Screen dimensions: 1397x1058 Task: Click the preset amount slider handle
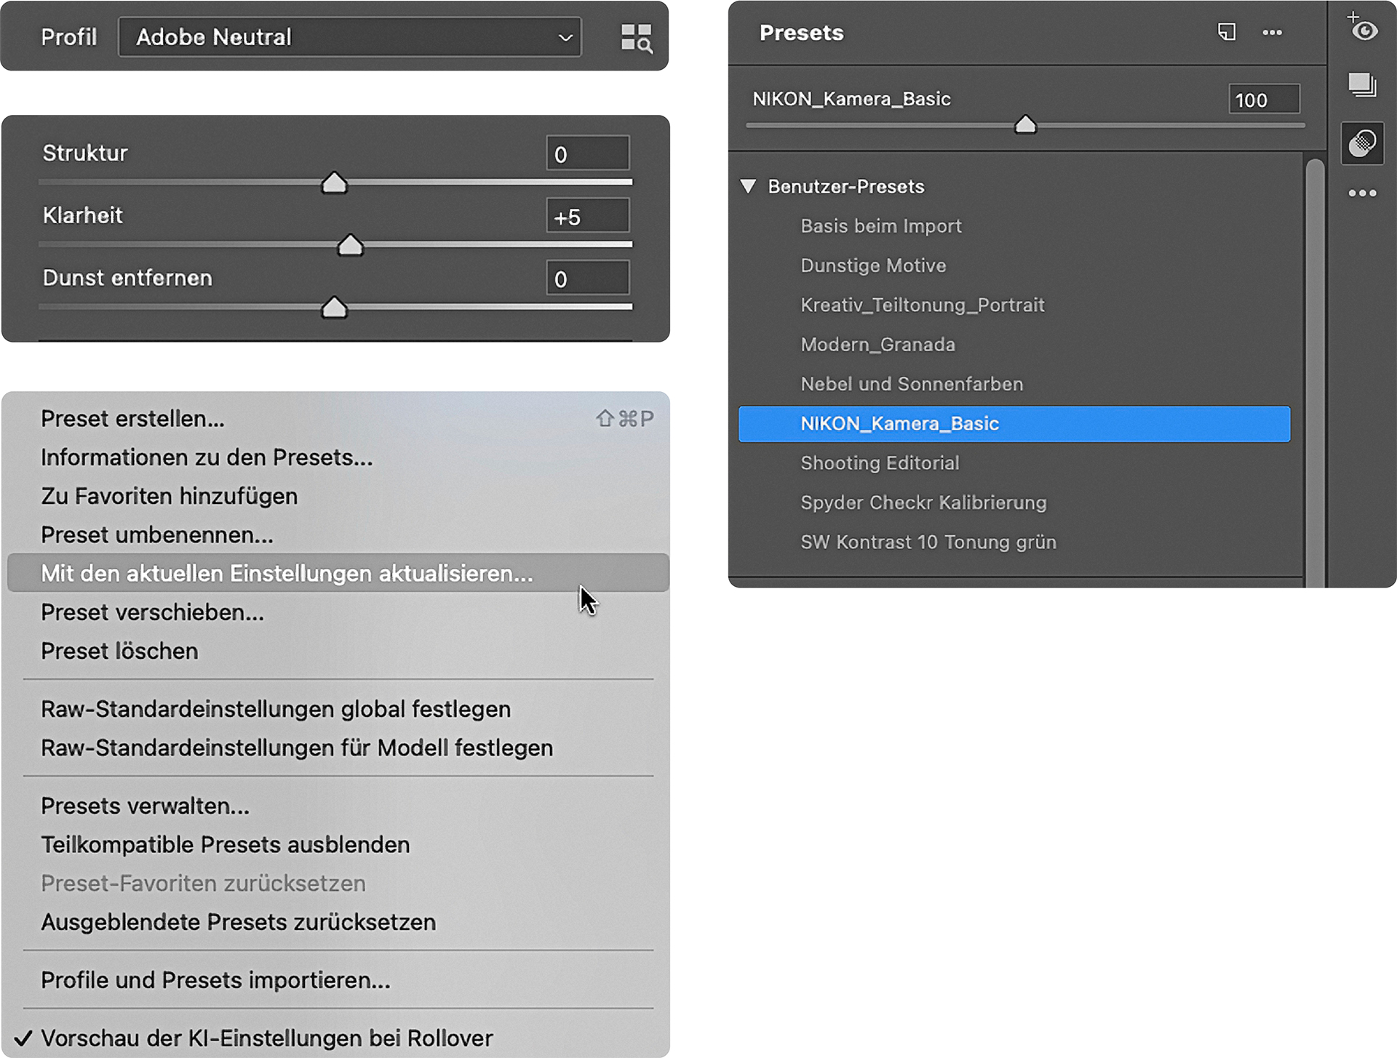coord(1025,125)
